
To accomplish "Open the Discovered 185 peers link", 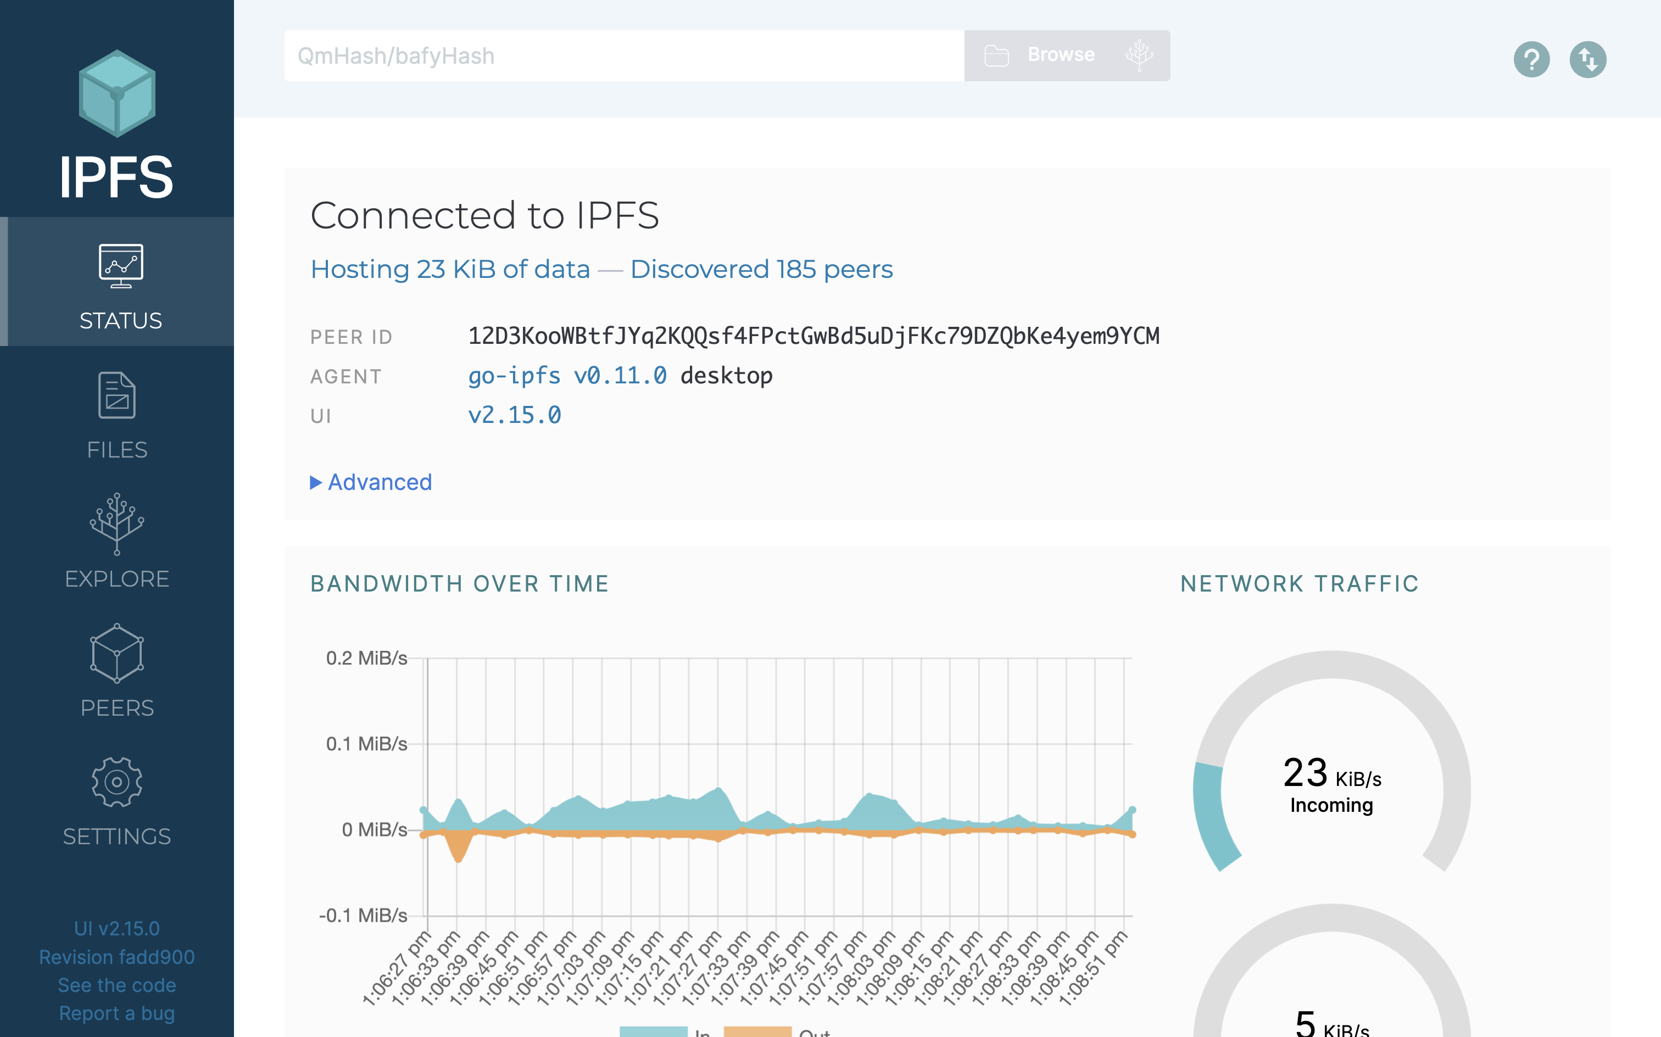I will [x=761, y=269].
